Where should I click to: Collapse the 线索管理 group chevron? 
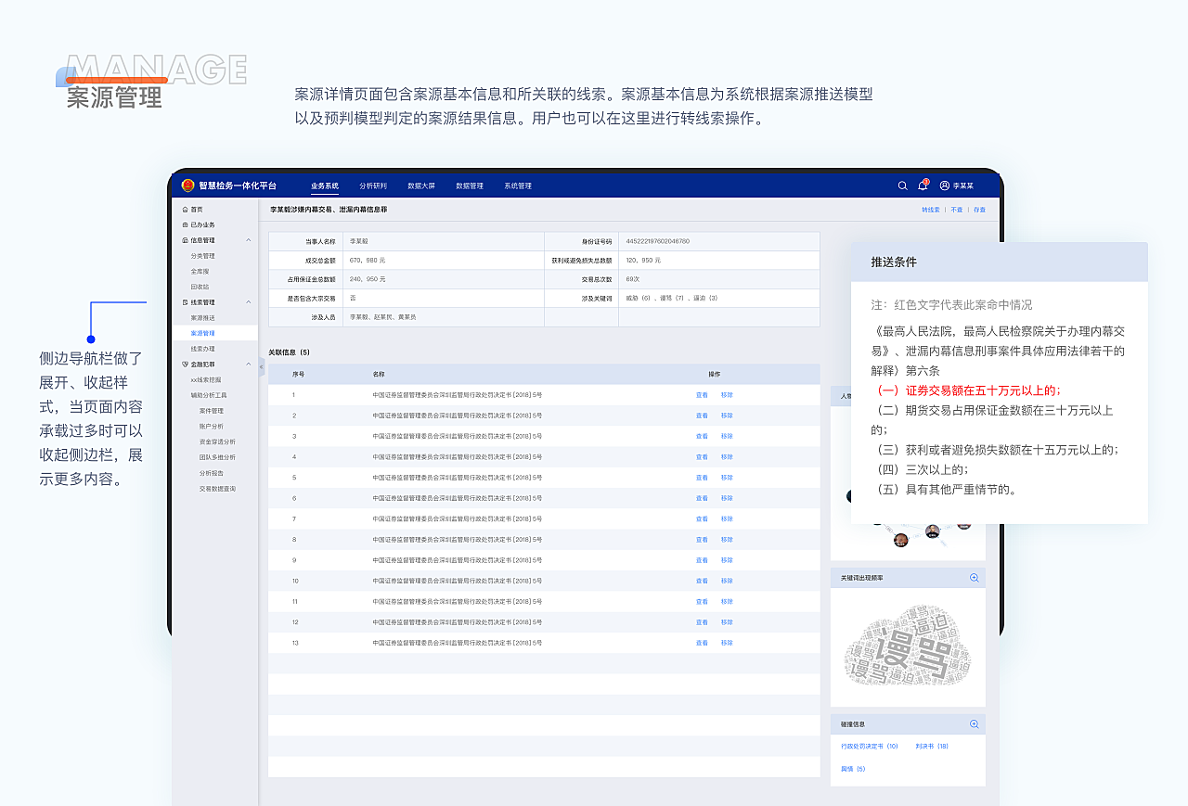click(248, 302)
